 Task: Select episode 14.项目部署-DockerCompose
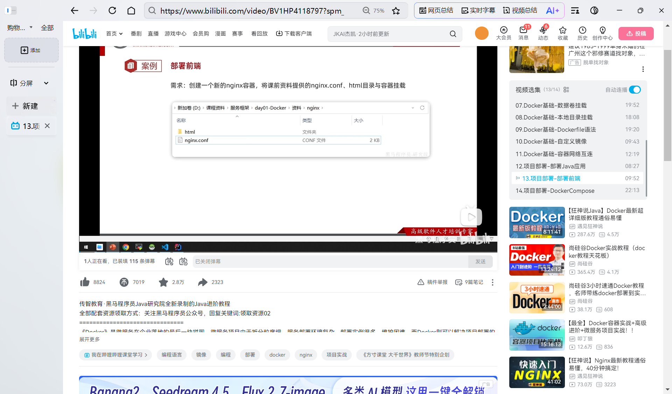coord(555,191)
